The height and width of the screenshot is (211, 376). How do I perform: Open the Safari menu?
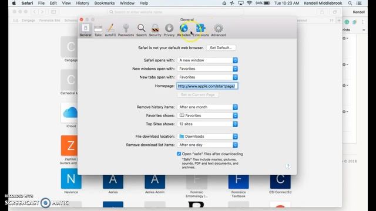click(27, 3)
